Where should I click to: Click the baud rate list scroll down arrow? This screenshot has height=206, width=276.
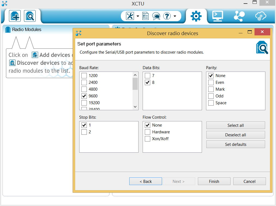(135, 107)
